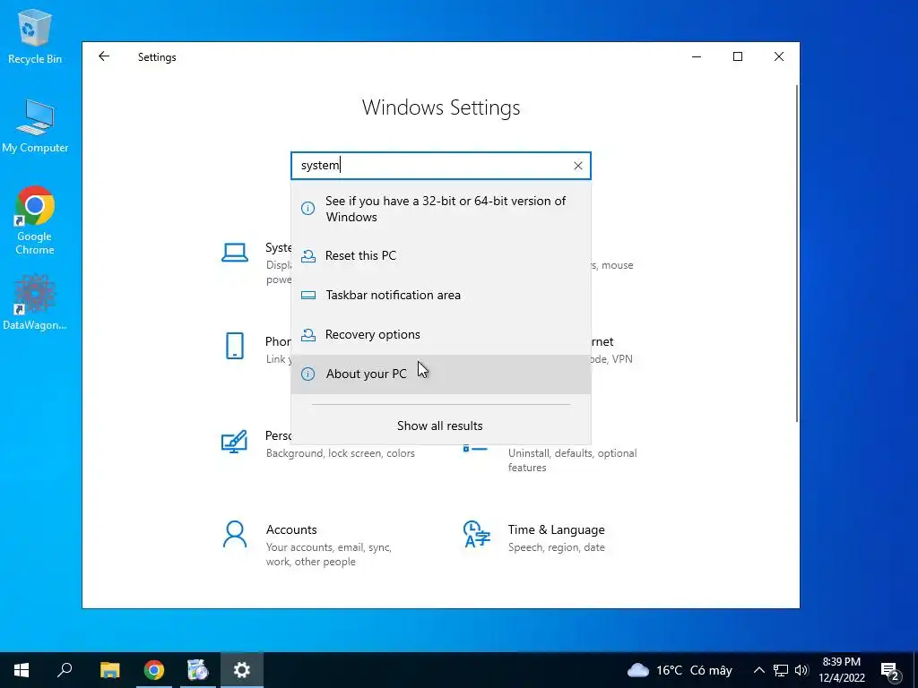Viewport: 918px width, 688px height.
Task: Show hidden tray icons chevron
Action: point(758,670)
